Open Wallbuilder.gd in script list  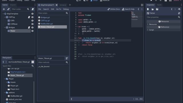coord(47,24)
